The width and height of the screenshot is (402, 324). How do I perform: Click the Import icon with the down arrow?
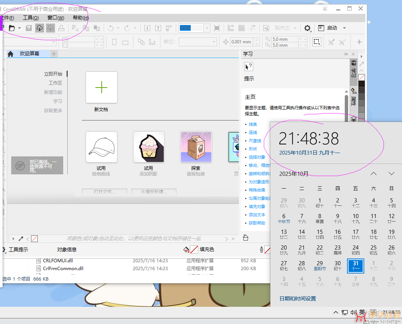[x=147, y=28]
